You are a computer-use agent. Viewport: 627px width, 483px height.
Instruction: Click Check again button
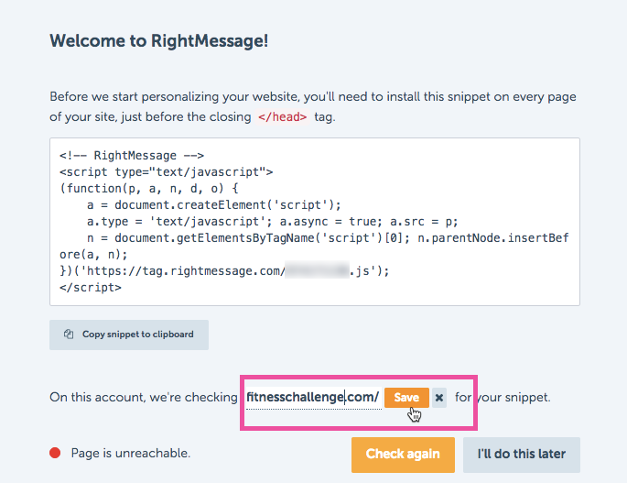coord(403,455)
